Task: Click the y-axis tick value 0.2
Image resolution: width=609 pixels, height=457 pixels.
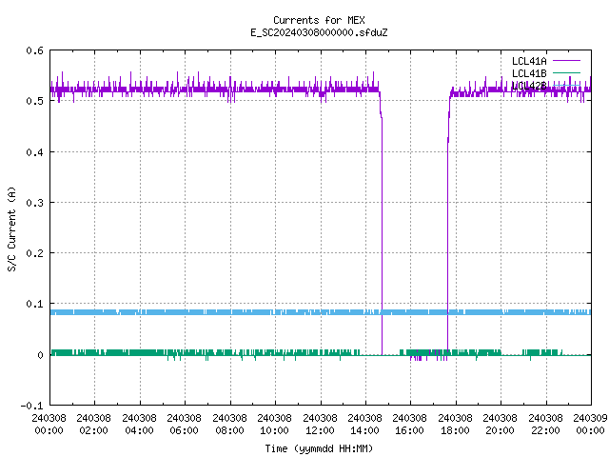Action: [34, 253]
